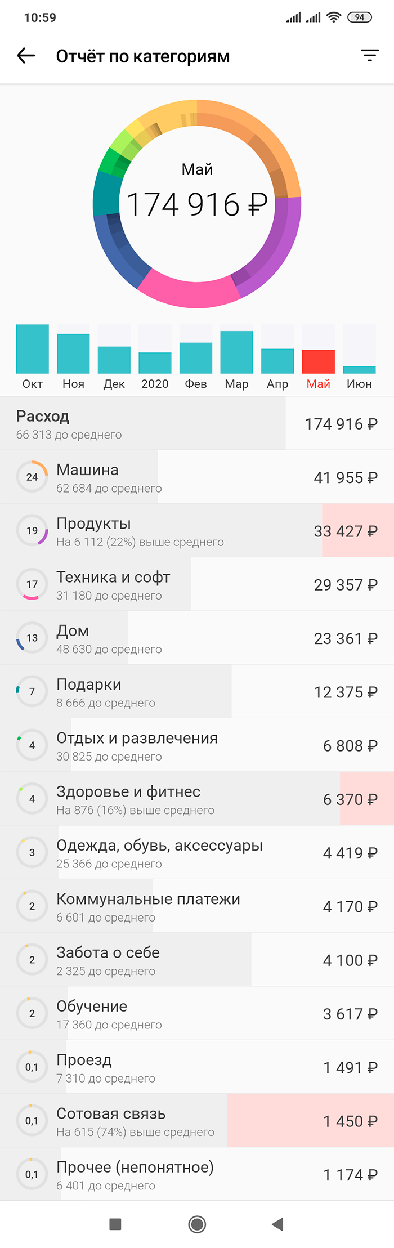
Task: Tap the Дом percentage ring icon
Action: pyautogui.click(x=32, y=638)
